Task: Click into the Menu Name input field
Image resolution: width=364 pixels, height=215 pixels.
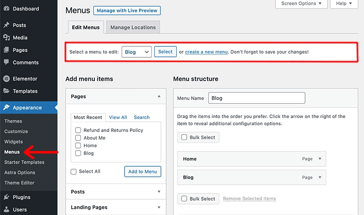Action: coord(257,98)
